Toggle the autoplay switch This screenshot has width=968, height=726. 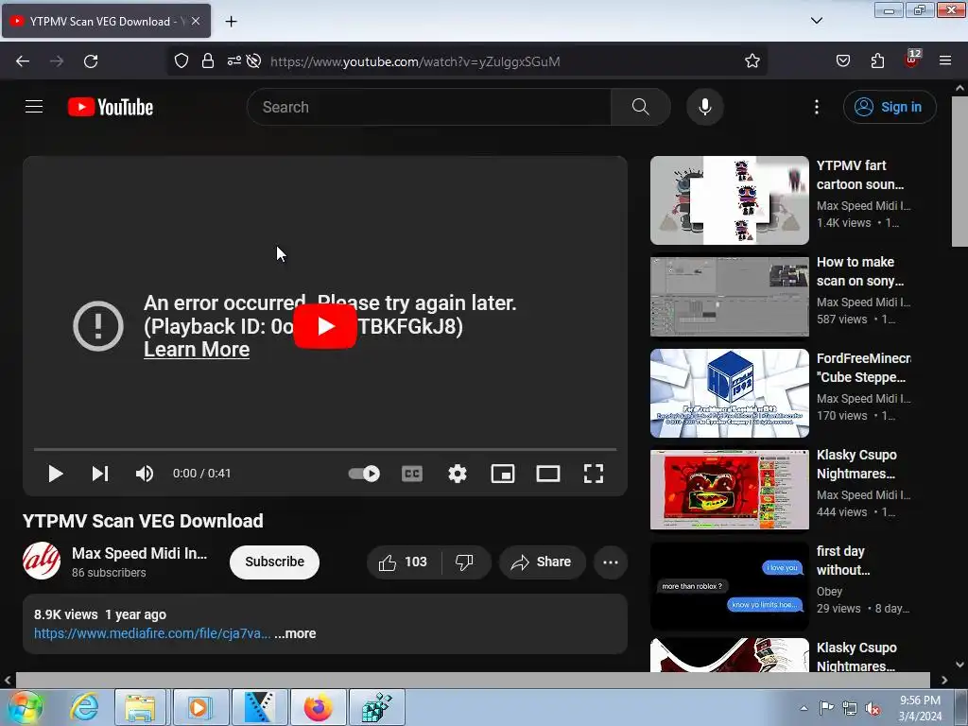tap(364, 474)
